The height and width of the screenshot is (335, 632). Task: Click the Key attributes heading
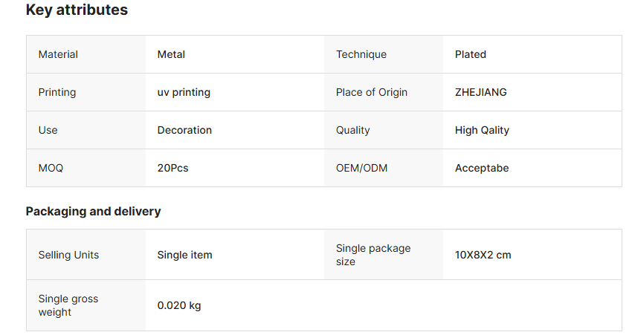77,10
